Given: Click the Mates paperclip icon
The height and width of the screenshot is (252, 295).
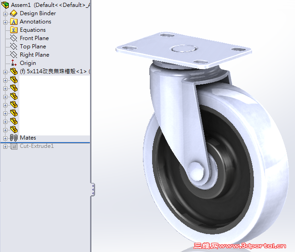Looking at the screenshot, I should pos(14,138).
